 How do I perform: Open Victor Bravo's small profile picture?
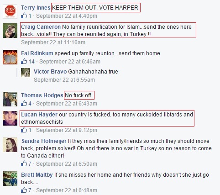tap(26, 73)
